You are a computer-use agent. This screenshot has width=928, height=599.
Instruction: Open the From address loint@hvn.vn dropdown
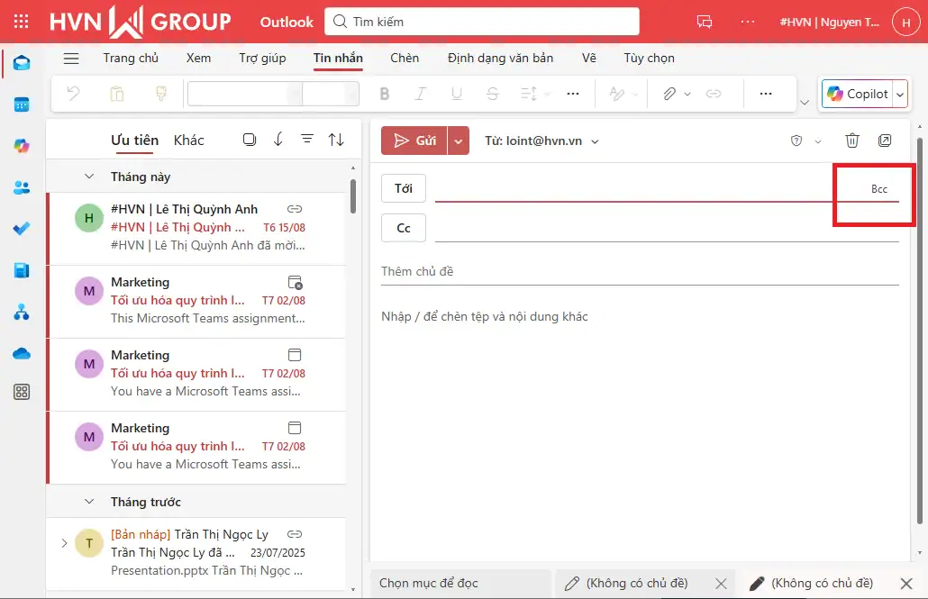[x=542, y=141]
